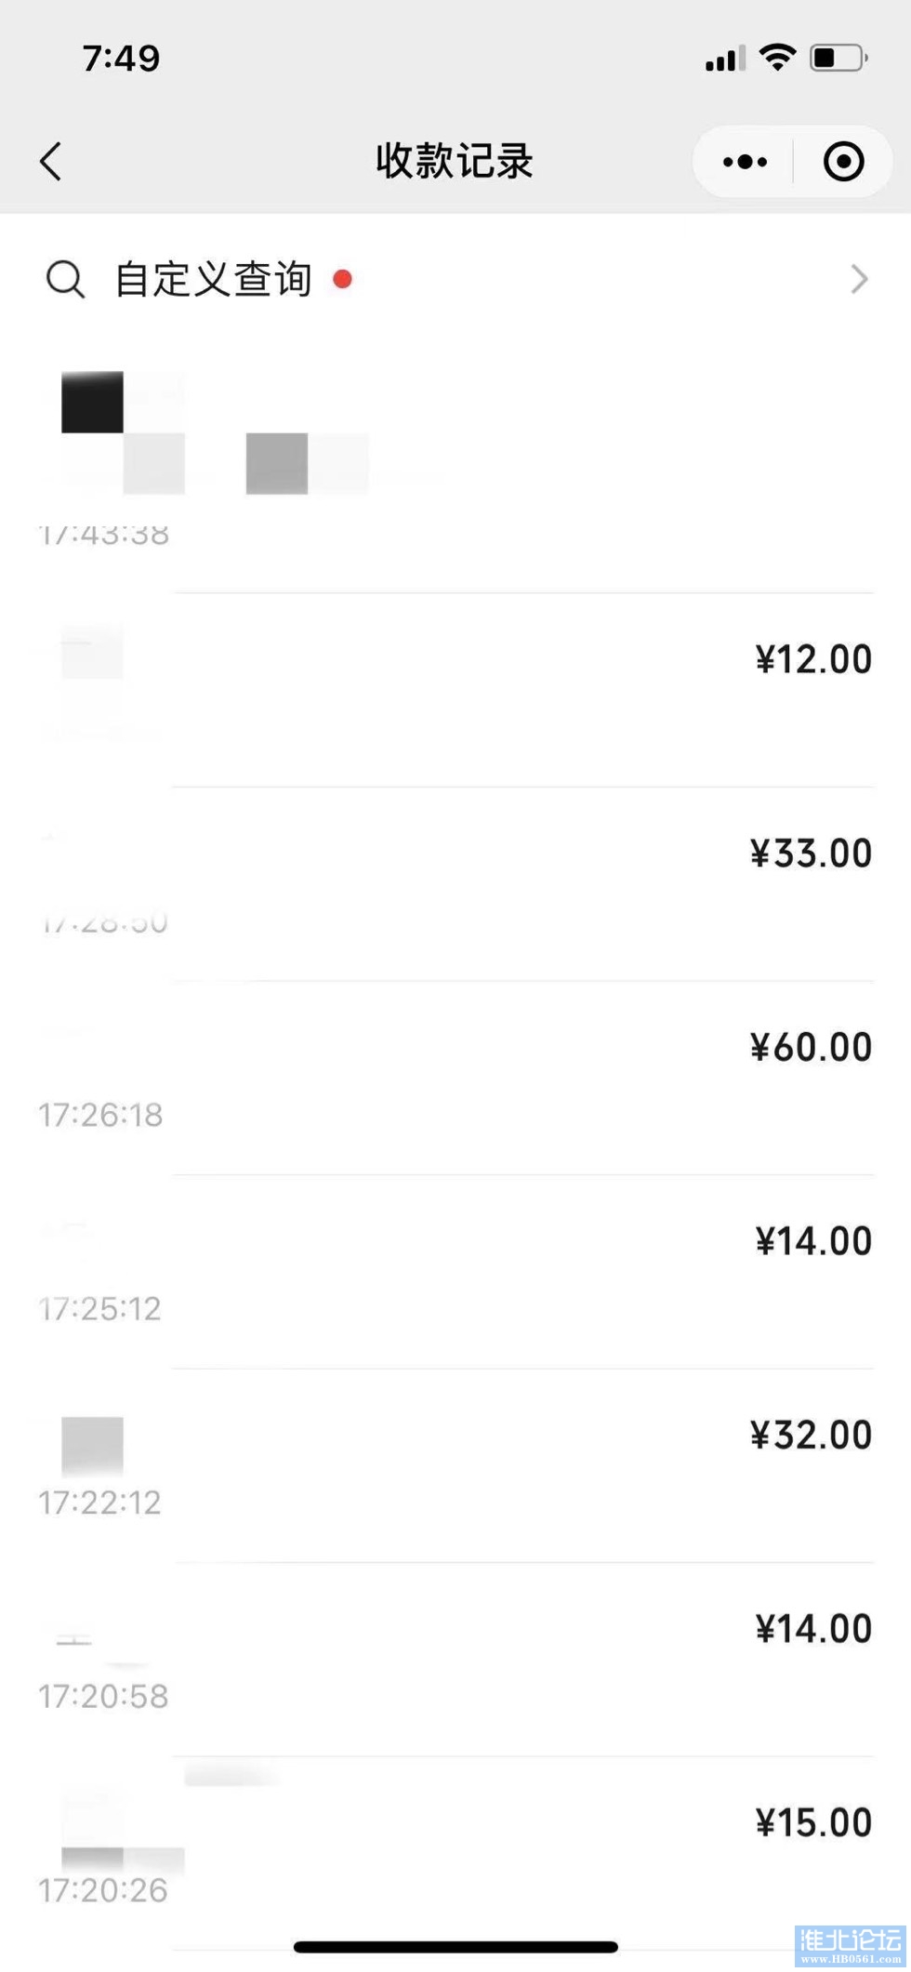Open the ¥60.00 payment at 17:26:18

455,1079
